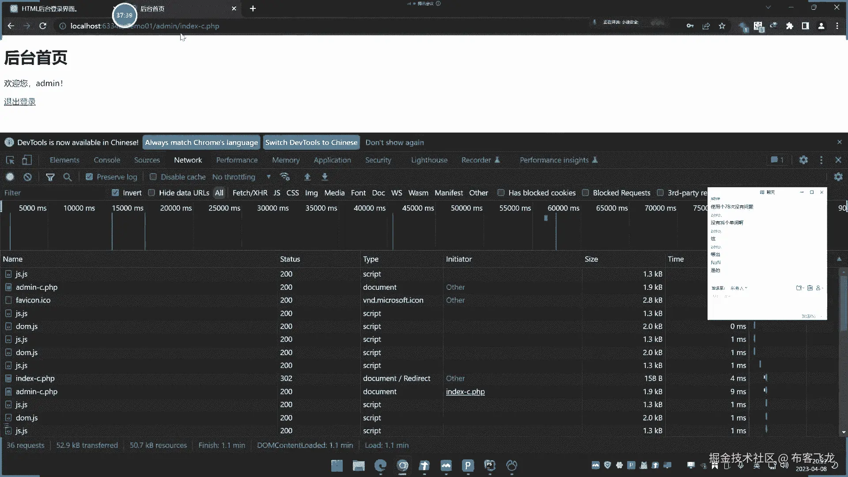
Task: Uncheck the Preserve log checkbox
Action: (x=89, y=177)
